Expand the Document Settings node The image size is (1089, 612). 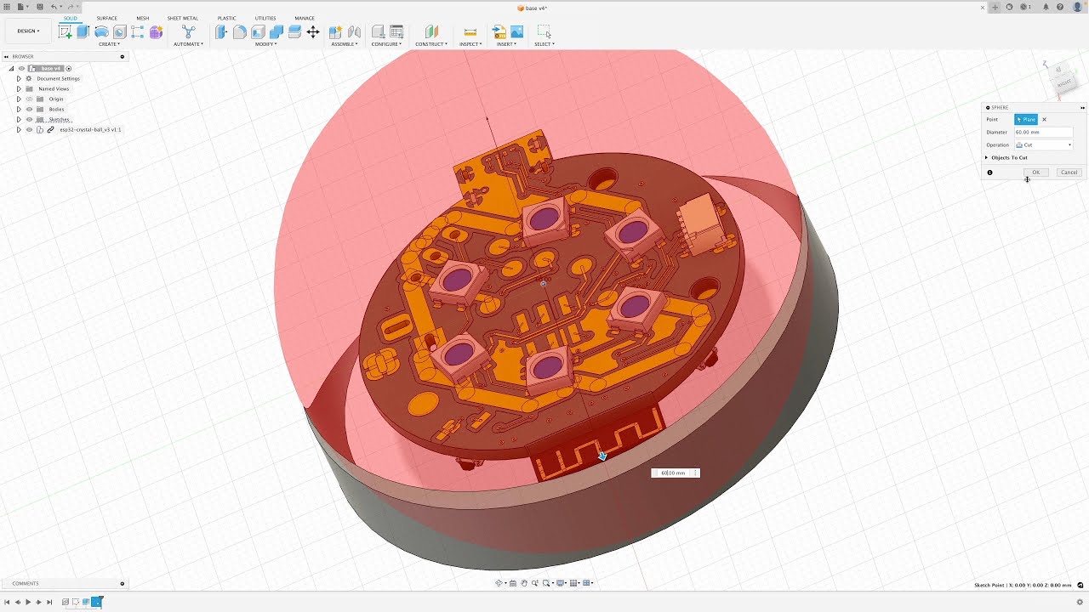[x=19, y=79]
